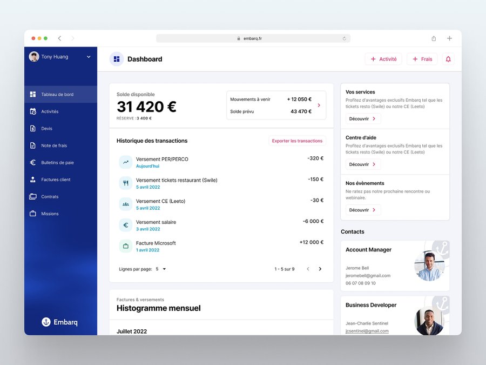486x365 pixels.
Task: Open the Lignes par page dropdown
Action: (x=161, y=269)
